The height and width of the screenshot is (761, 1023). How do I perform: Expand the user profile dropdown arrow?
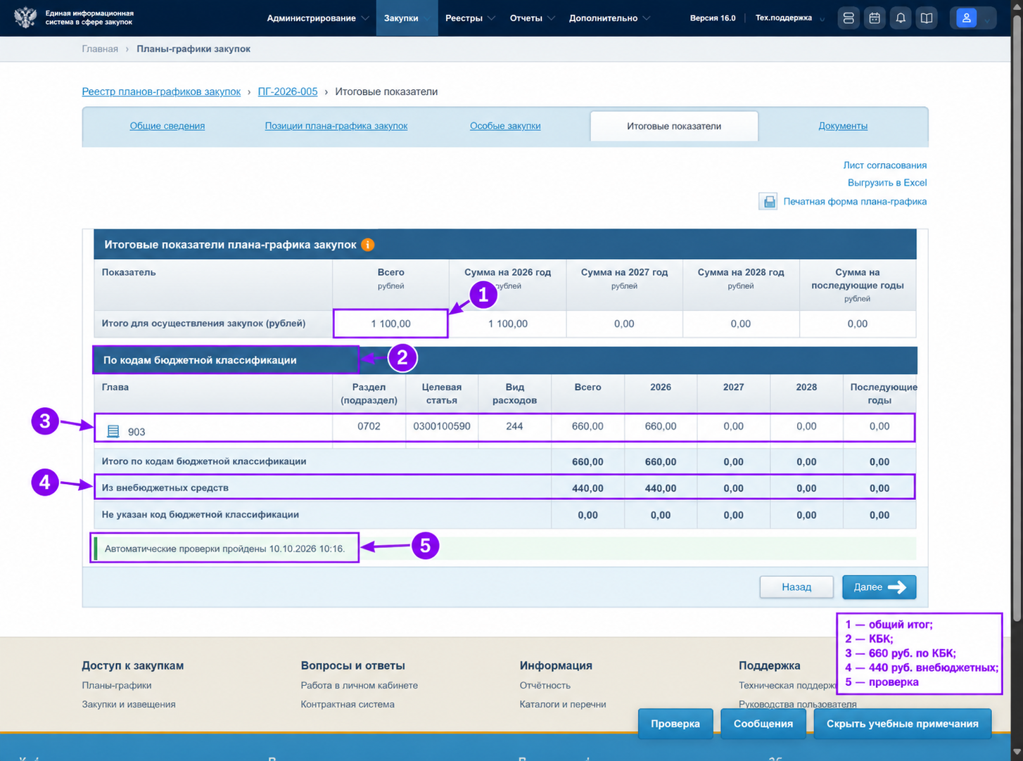point(986,20)
